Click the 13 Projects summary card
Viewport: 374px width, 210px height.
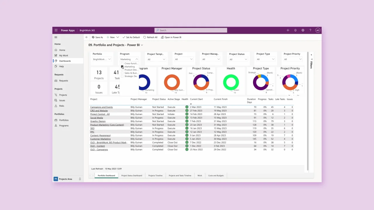[x=99, y=74]
